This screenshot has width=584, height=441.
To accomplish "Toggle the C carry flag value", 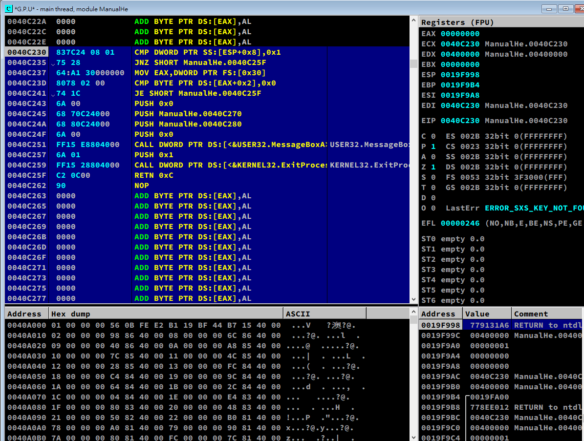I will coord(433,136).
